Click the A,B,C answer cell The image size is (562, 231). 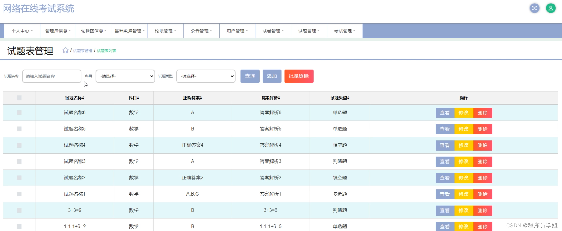(x=192, y=194)
